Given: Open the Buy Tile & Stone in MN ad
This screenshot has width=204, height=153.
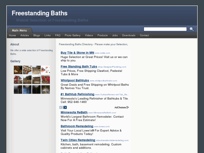Looking at the screenshot, I should pos(77,53).
